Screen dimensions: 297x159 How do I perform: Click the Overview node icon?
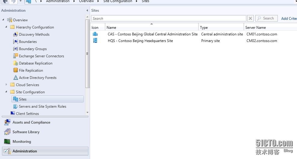[10, 20]
